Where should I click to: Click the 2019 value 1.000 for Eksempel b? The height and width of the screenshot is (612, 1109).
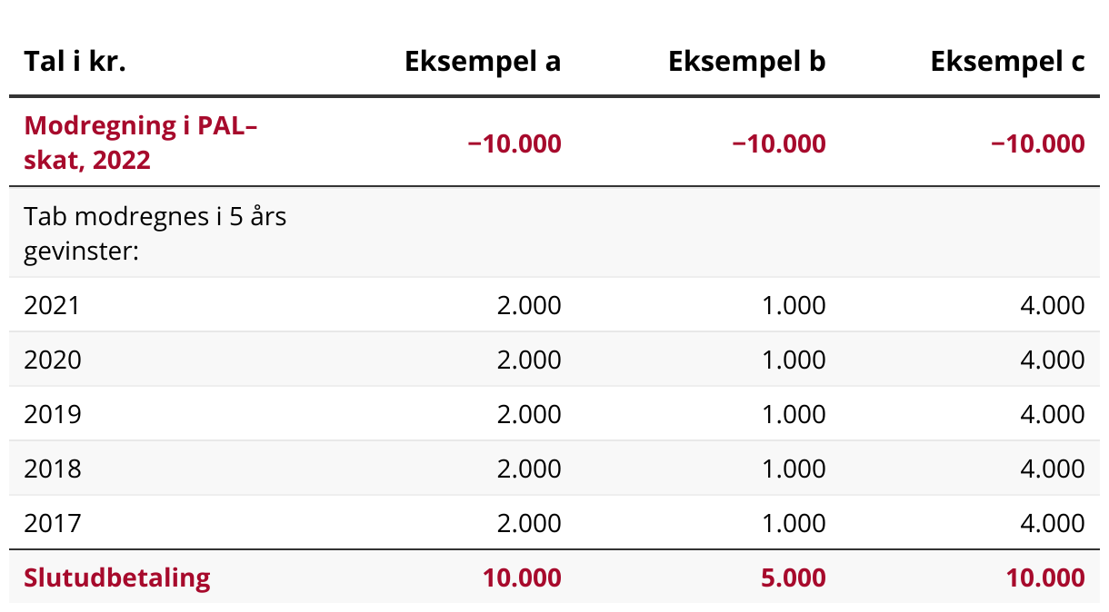point(794,414)
